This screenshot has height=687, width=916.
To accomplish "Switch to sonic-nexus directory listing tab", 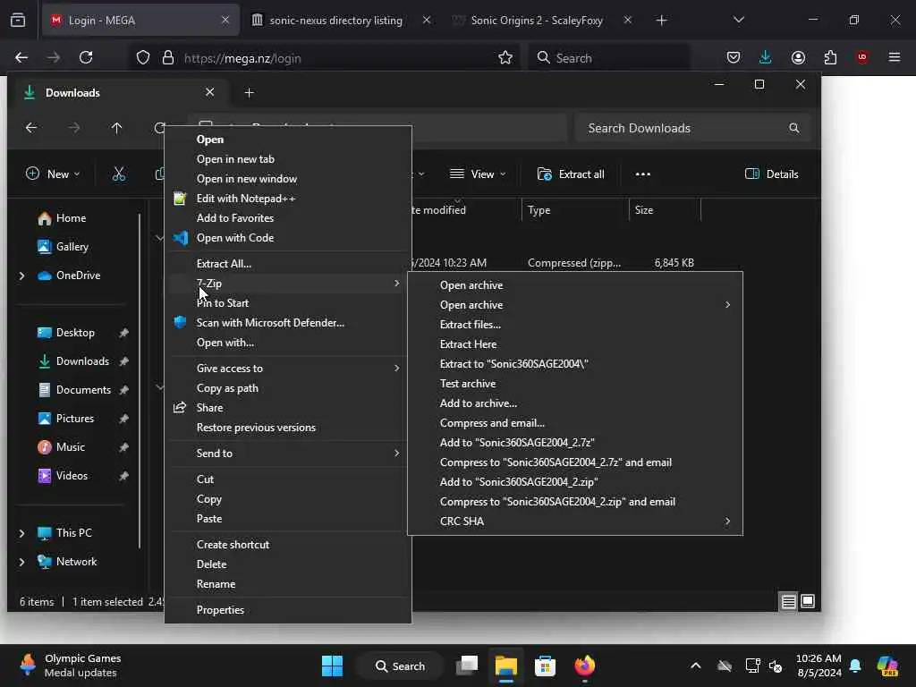I will (336, 21).
